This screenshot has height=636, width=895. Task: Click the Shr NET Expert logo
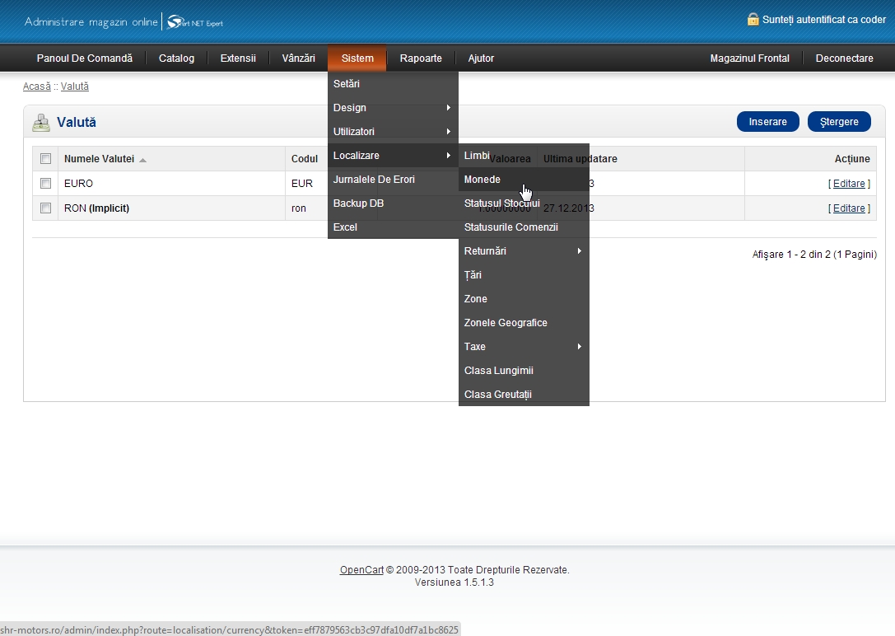point(194,22)
